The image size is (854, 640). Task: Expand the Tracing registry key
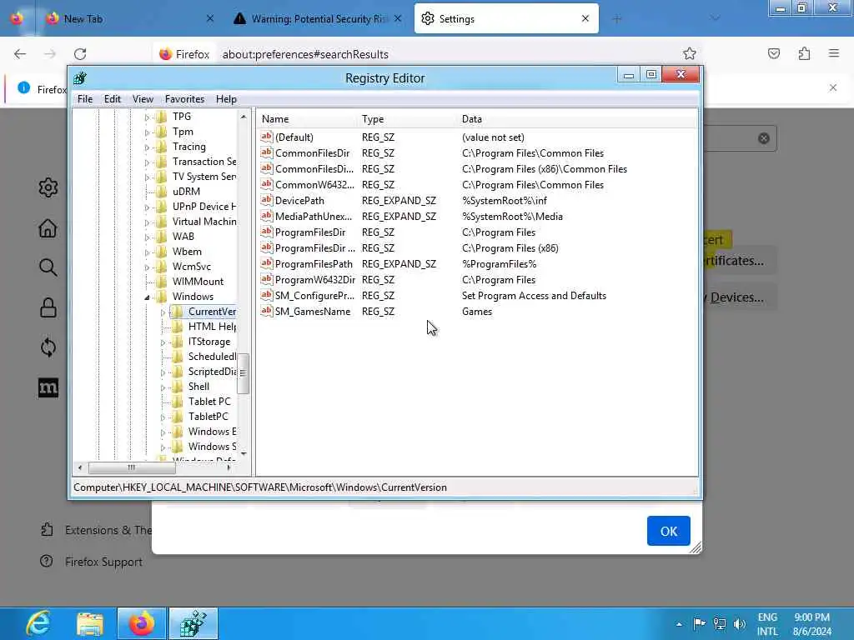(x=147, y=147)
